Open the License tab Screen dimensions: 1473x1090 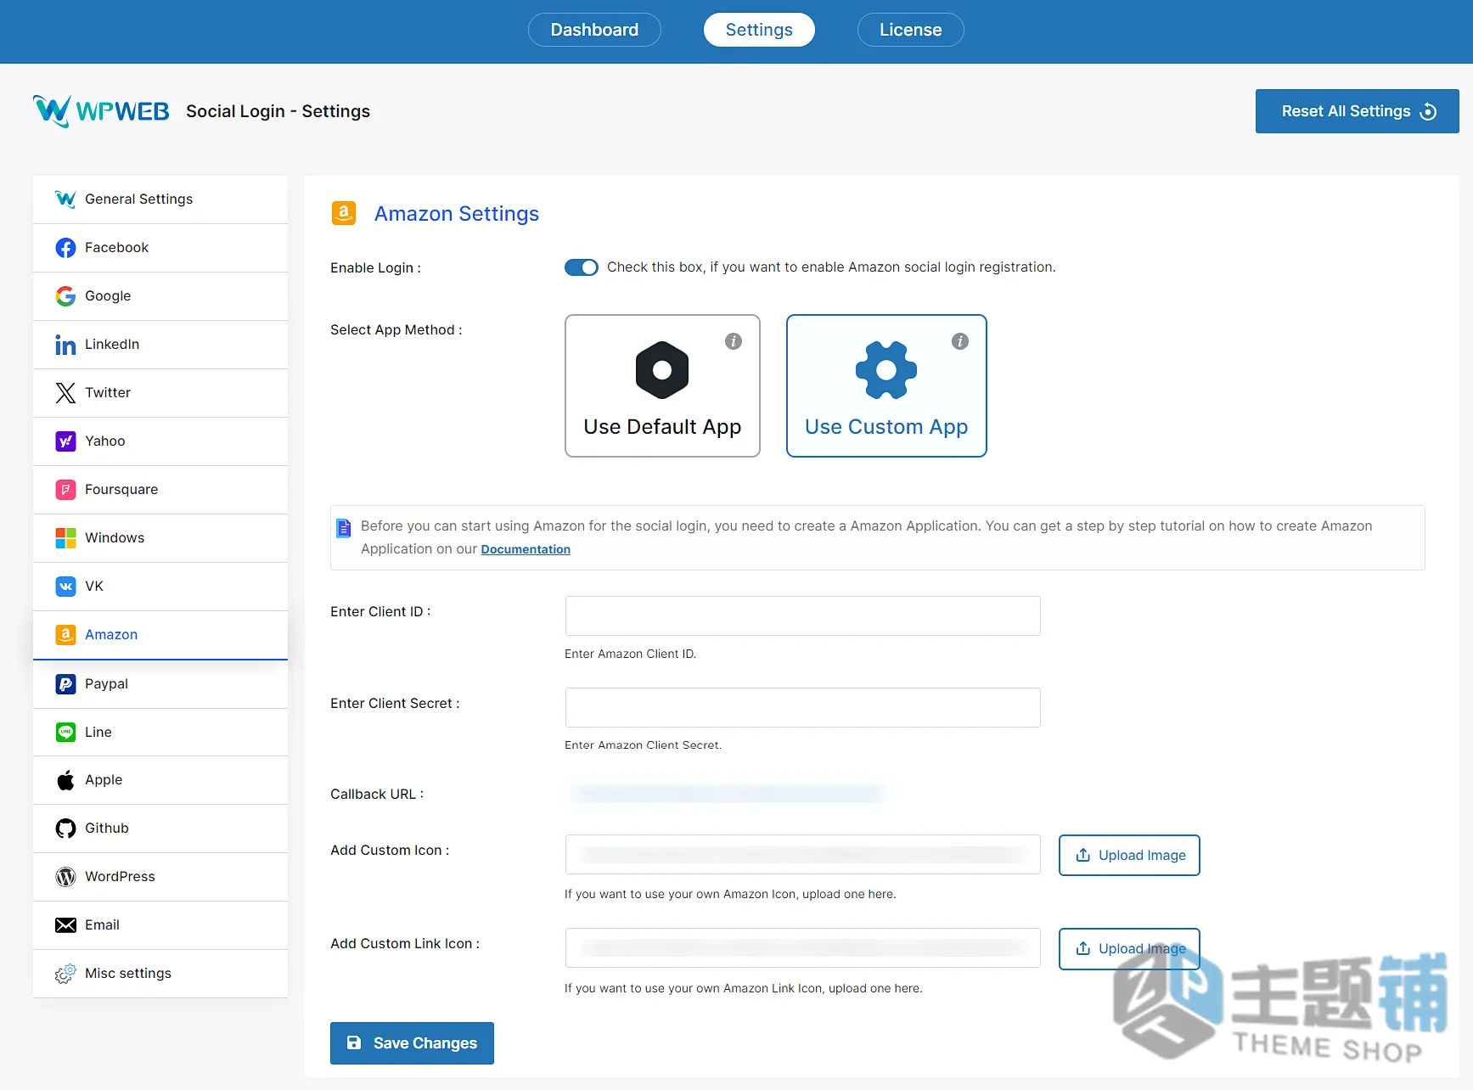(910, 30)
